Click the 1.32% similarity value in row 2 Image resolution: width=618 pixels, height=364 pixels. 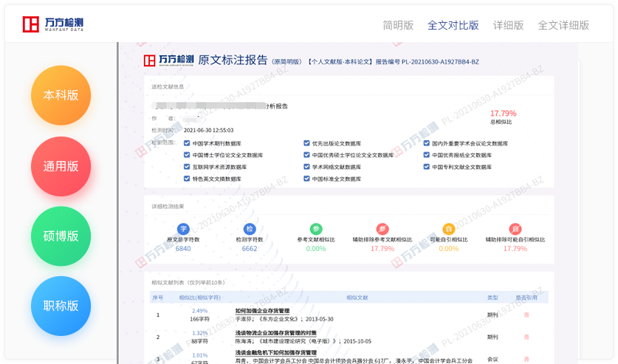click(200, 333)
